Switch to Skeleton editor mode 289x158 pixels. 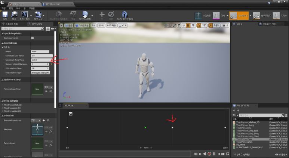click(203, 16)
